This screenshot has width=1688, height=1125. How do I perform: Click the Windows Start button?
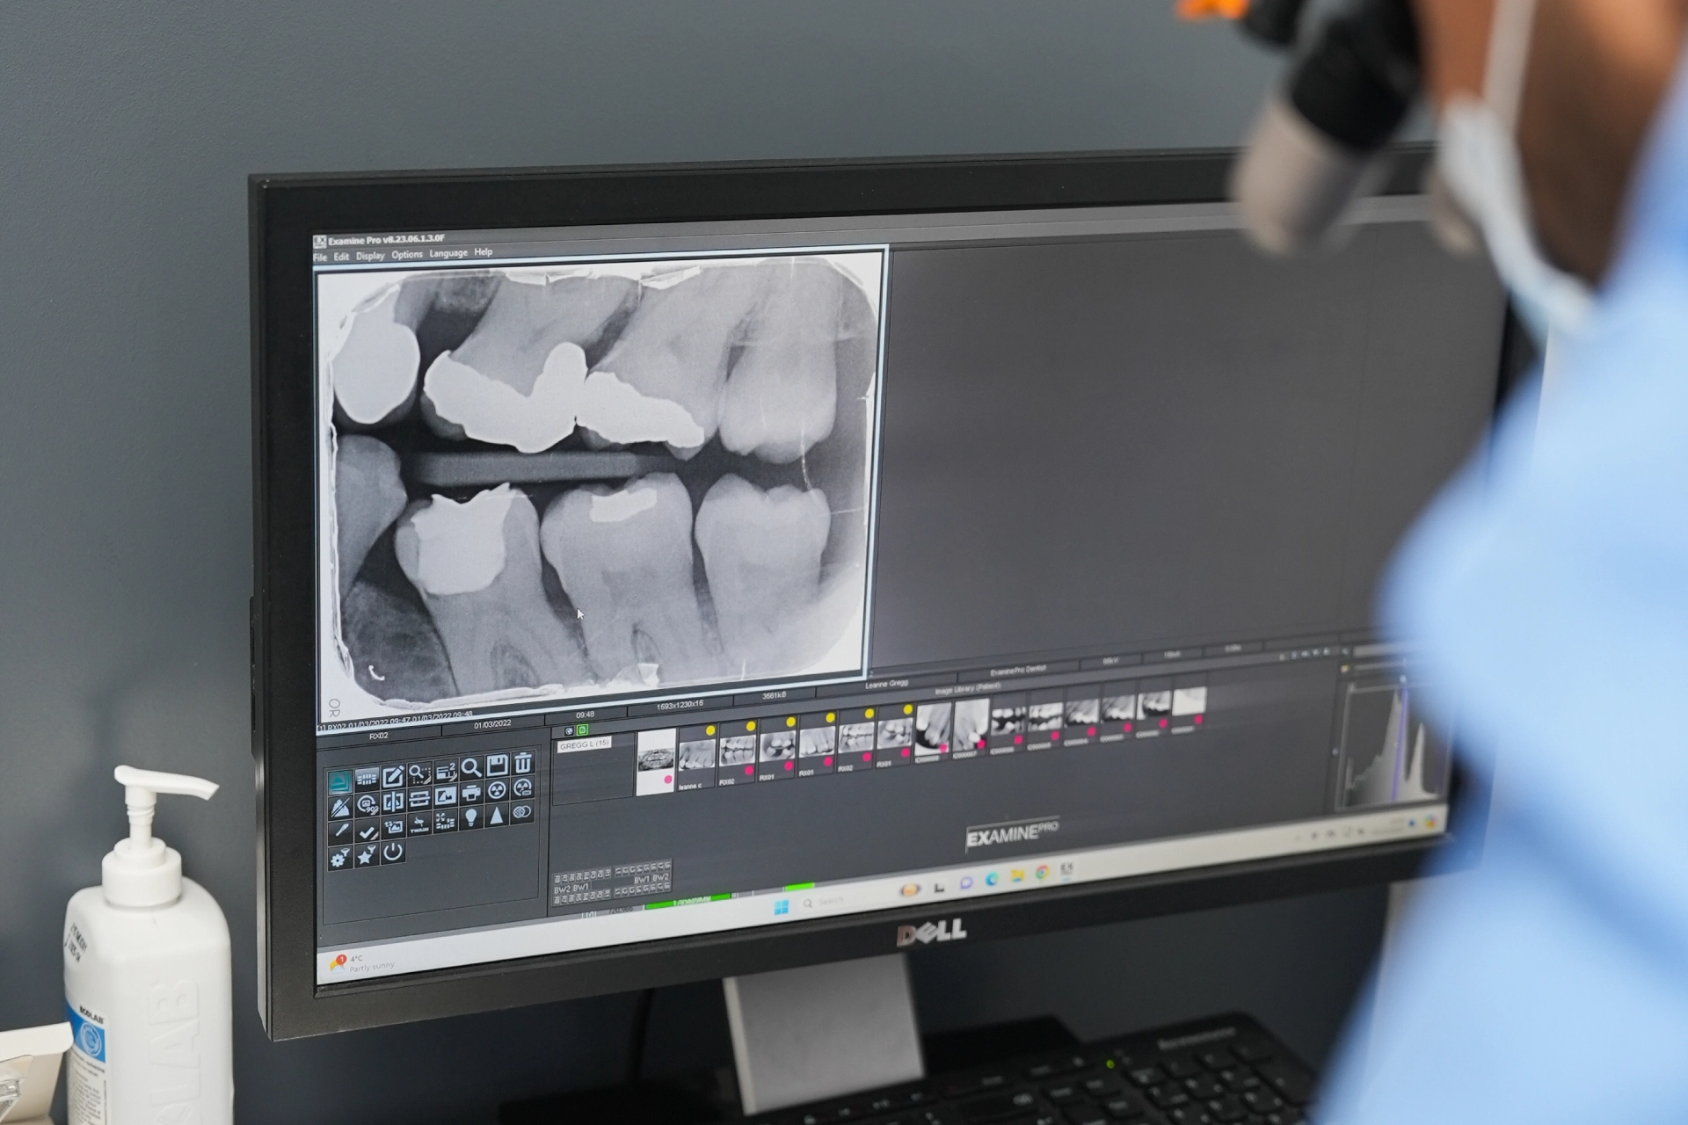pyautogui.click(x=781, y=907)
